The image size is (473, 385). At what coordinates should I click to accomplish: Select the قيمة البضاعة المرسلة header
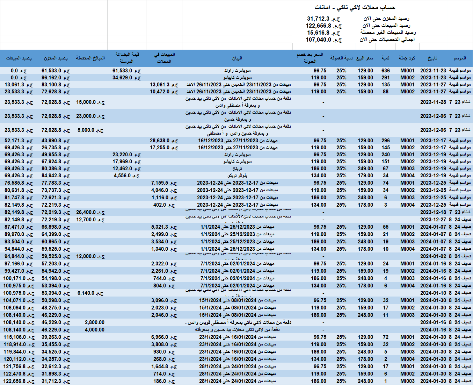point(126,58)
